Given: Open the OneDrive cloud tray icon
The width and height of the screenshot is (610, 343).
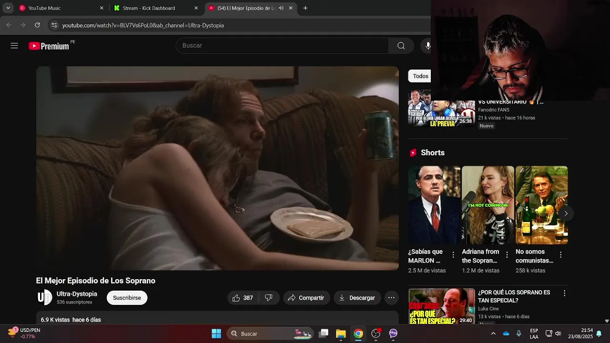Looking at the screenshot, I should click(506, 333).
